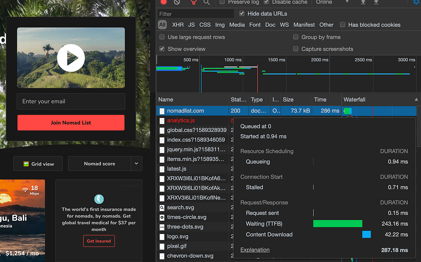The image size is (421, 262).
Task: Click the nomadlist.com document icon
Action: coord(162,111)
